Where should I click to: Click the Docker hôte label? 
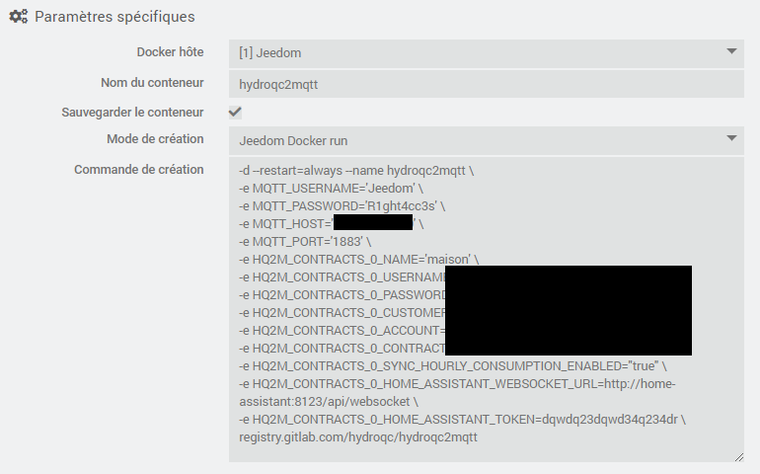click(170, 52)
